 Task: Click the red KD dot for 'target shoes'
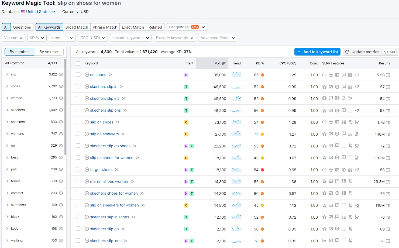pyautogui.click(x=262, y=170)
